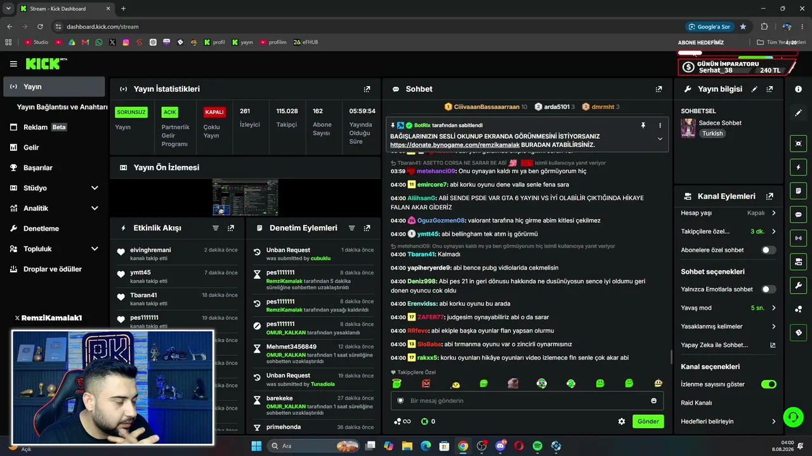Click the lightning bolt icon in right rail
Image resolution: width=812 pixels, height=456 pixels.
point(798,167)
